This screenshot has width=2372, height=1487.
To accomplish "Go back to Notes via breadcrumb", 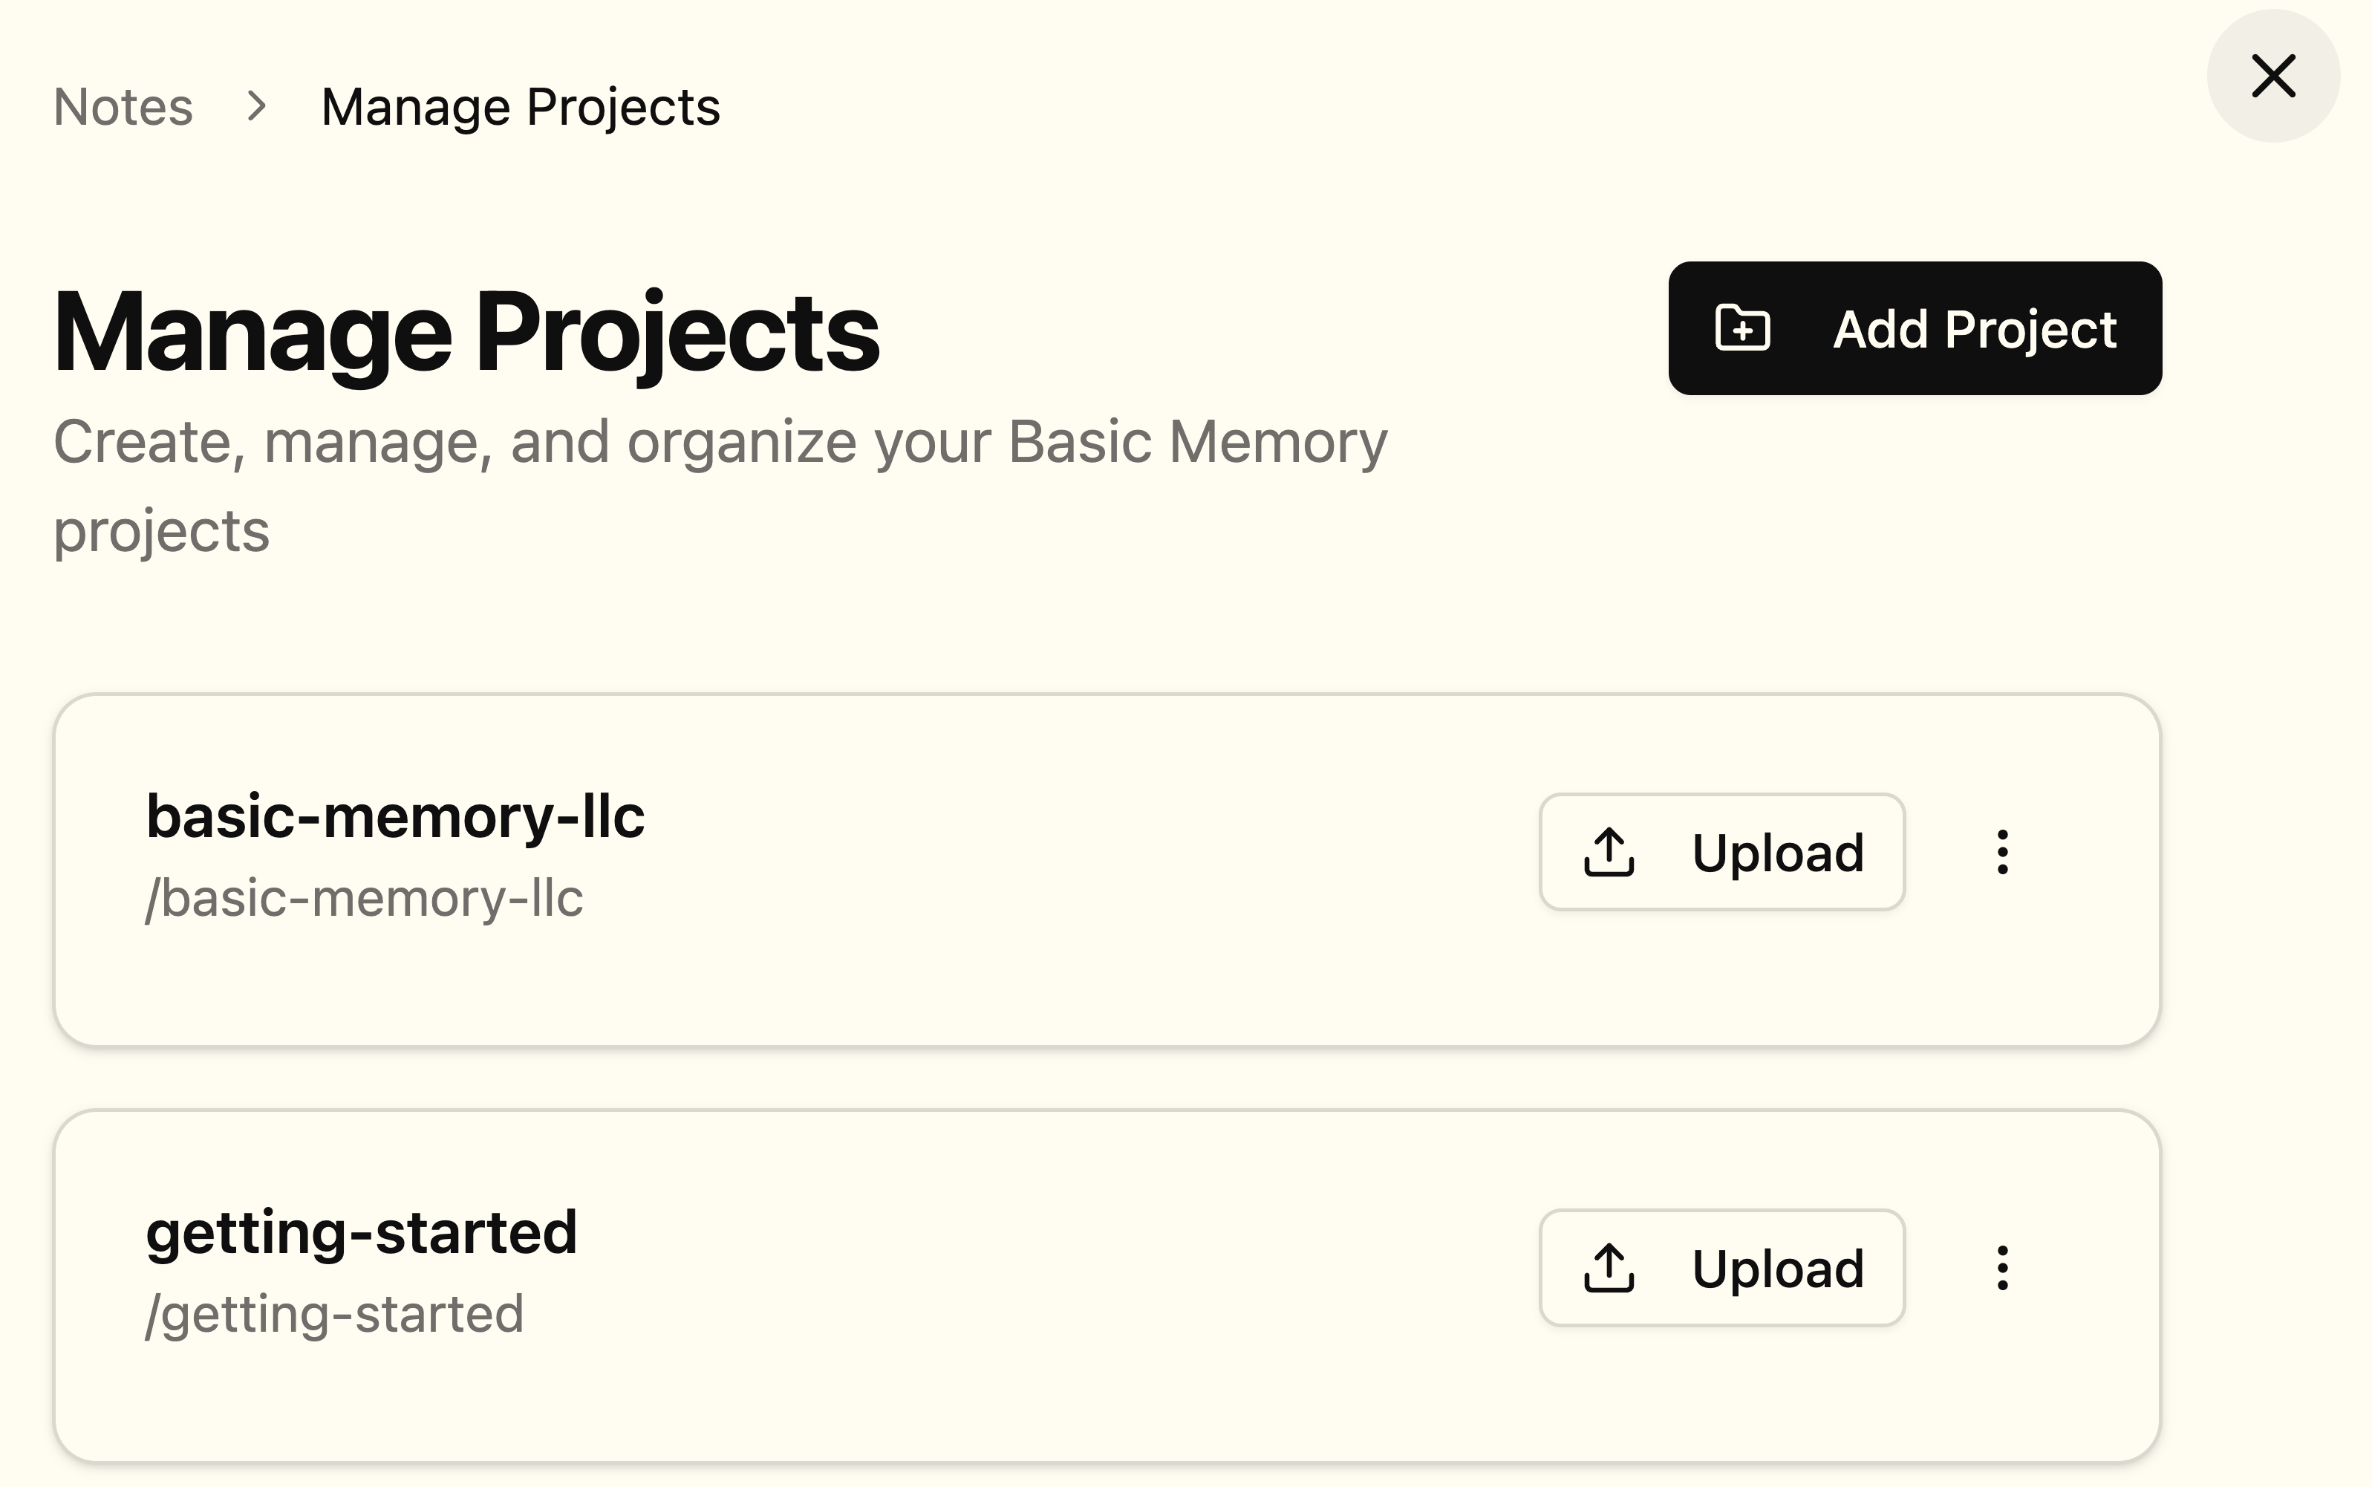I will (x=123, y=106).
